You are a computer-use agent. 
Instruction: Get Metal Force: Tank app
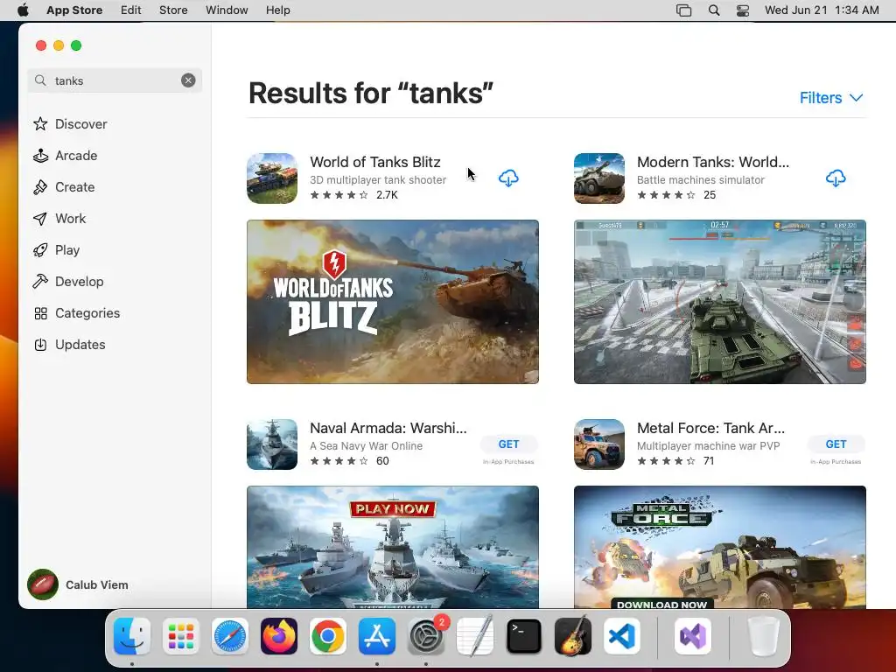click(x=836, y=444)
